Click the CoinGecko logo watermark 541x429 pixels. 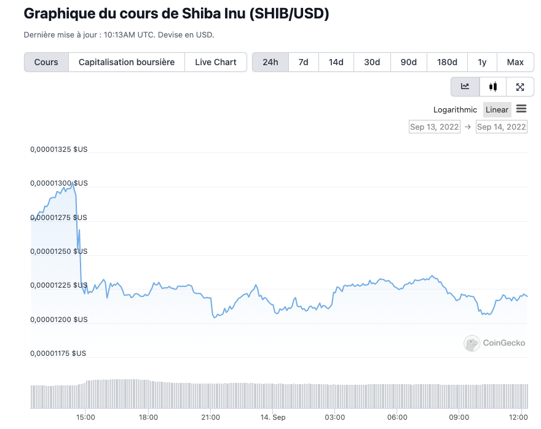pos(495,343)
